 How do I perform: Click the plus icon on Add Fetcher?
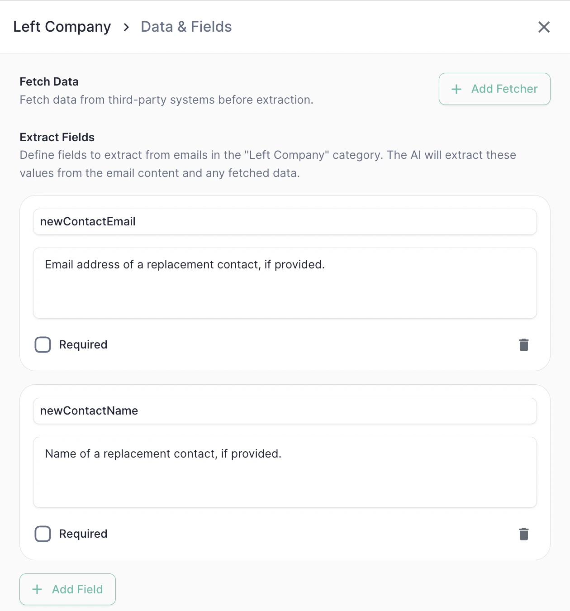point(456,89)
